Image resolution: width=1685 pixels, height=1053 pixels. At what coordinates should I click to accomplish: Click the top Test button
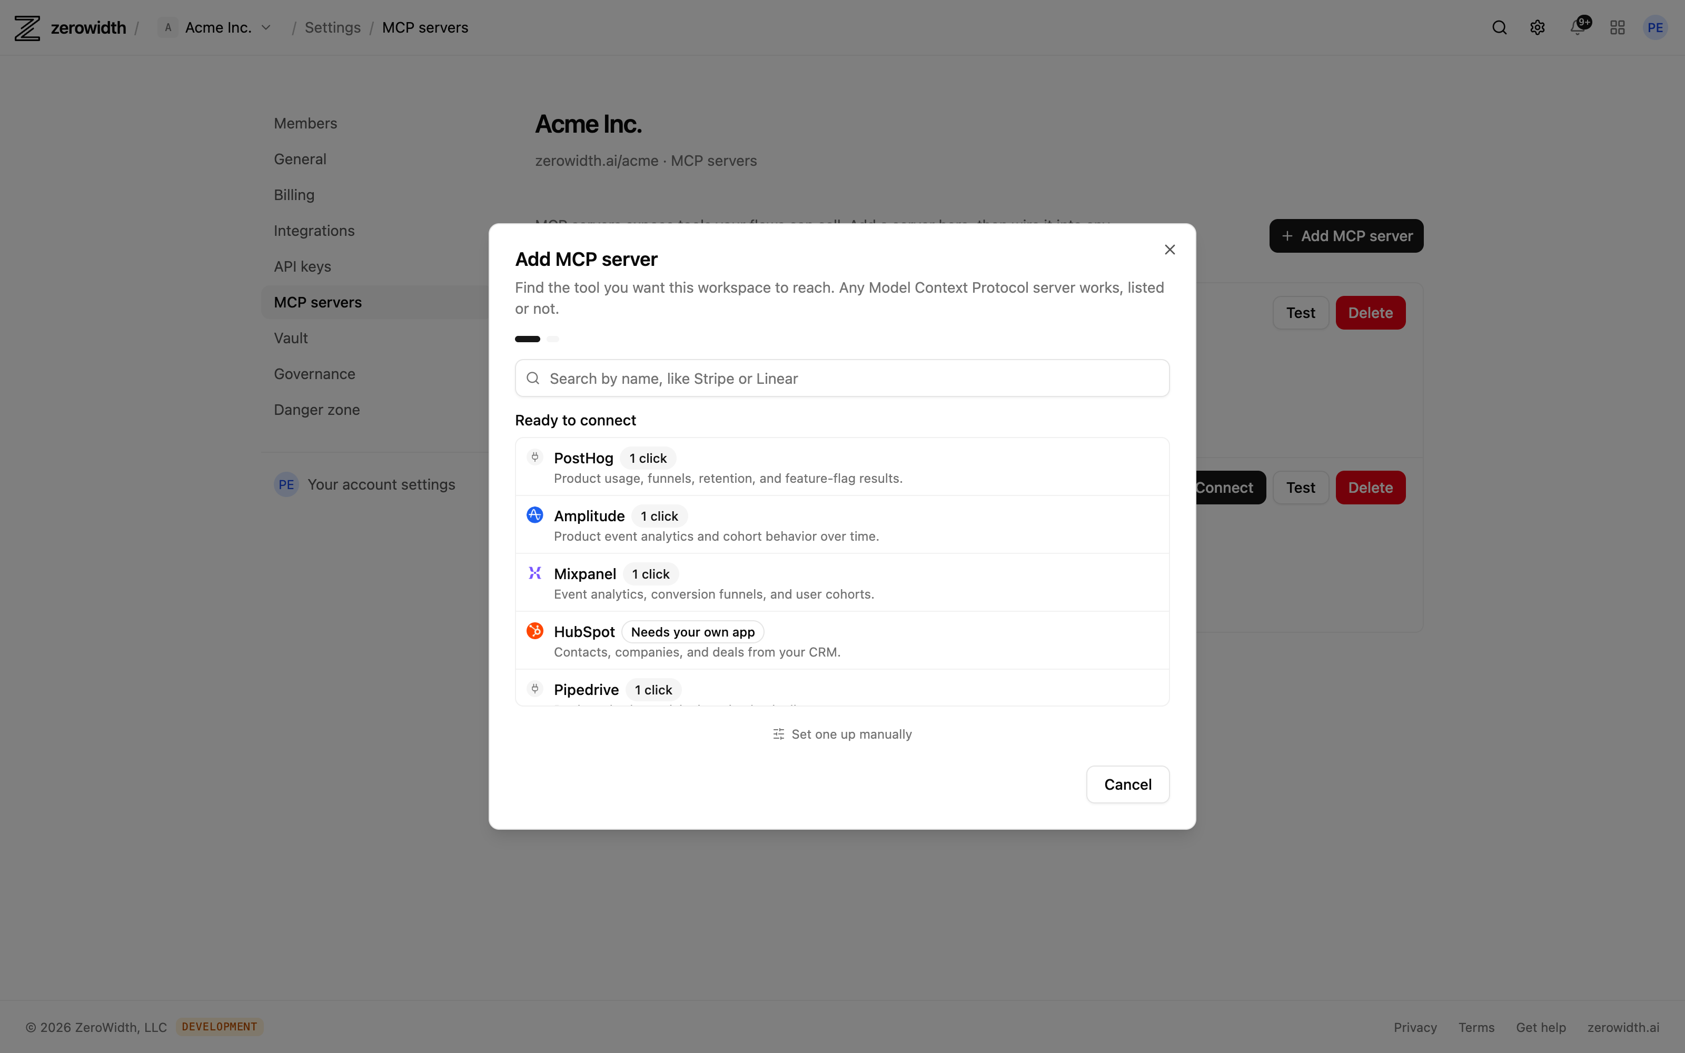tap(1300, 313)
